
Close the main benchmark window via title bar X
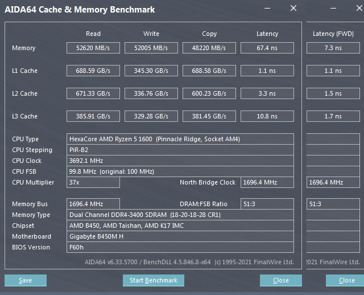pyautogui.click(x=293, y=9)
